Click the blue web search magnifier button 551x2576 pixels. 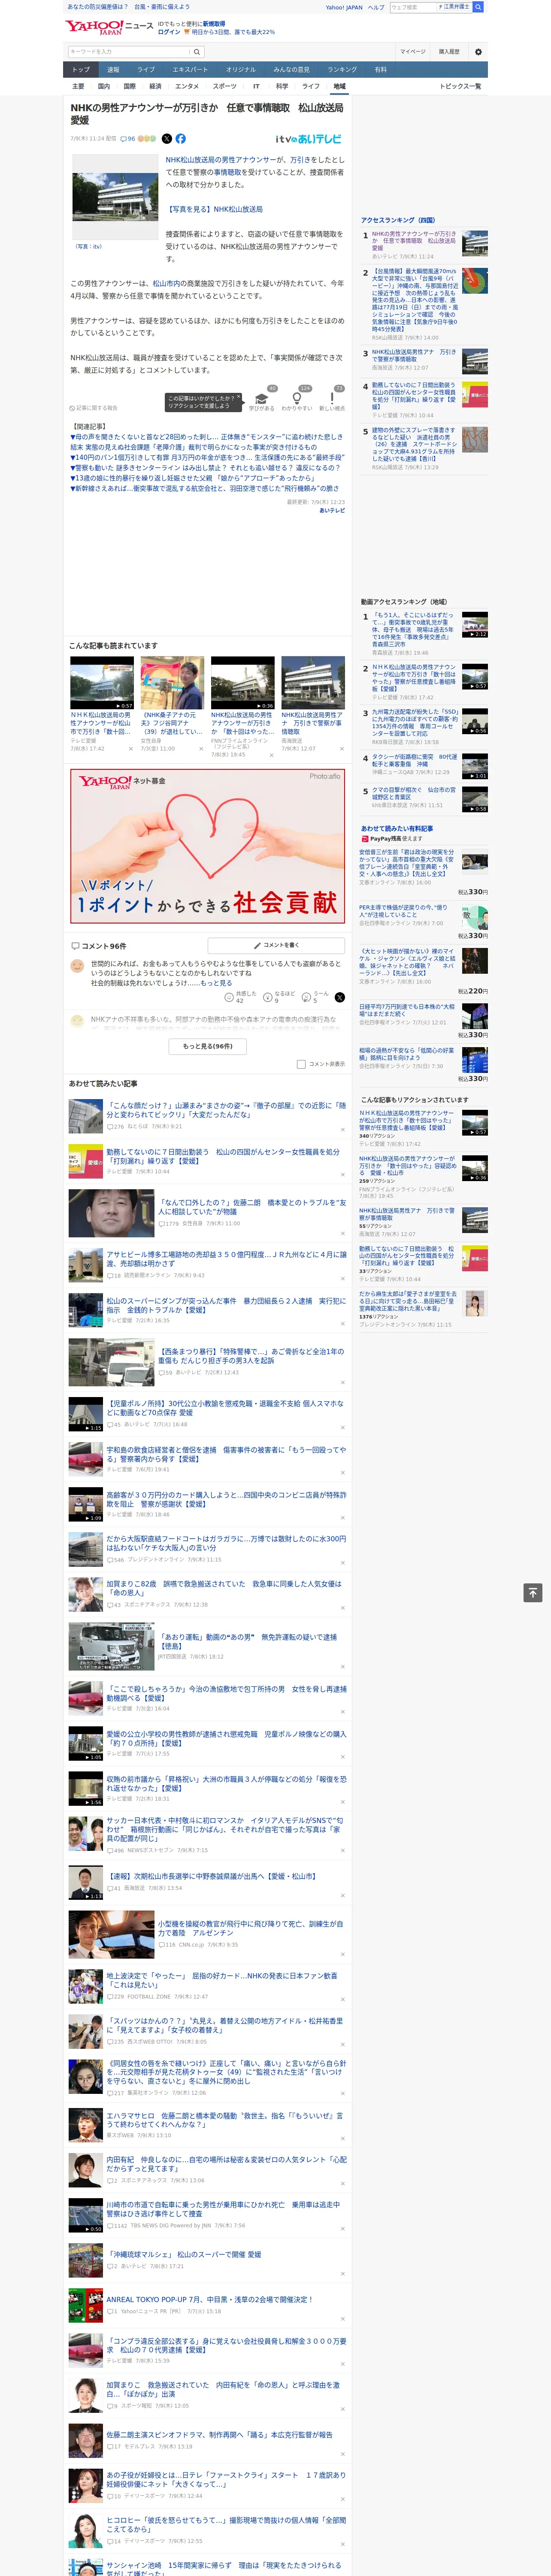(x=478, y=7)
